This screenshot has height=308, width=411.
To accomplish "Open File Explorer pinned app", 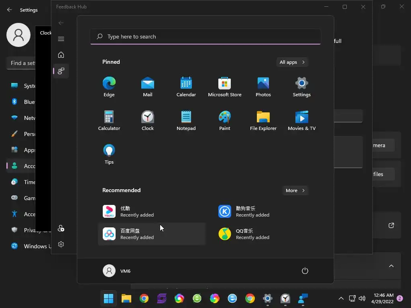I will click(x=263, y=120).
